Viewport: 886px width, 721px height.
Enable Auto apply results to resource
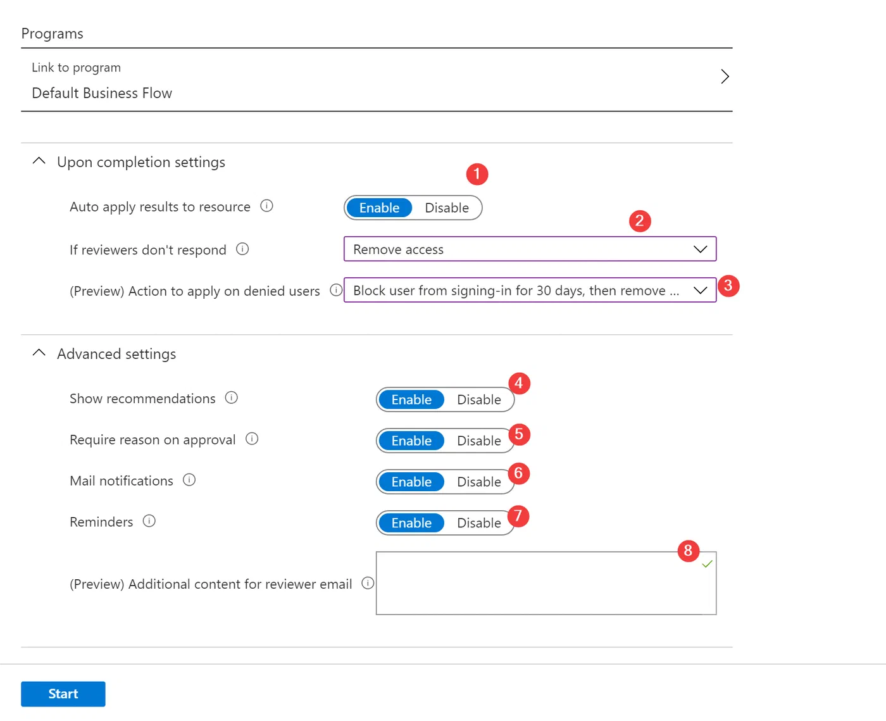(x=379, y=208)
